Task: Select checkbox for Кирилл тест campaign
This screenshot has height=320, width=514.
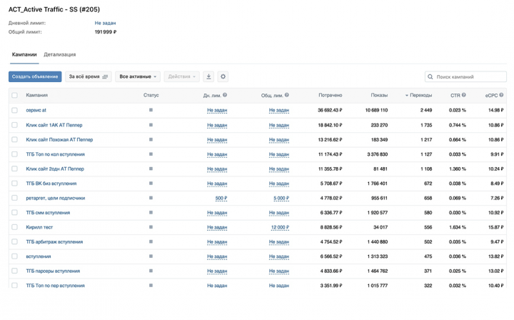Action: point(14,227)
